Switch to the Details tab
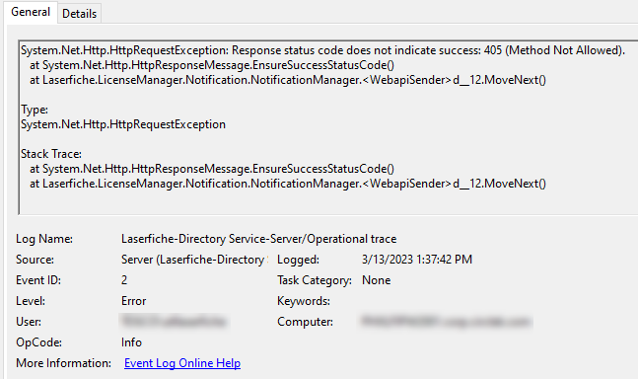The height and width of the screenshot is (379, 638). tap(79, 14)
